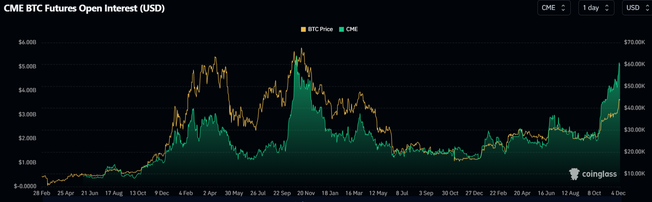Click the $-0.0000 left axis label

[25, 186]
